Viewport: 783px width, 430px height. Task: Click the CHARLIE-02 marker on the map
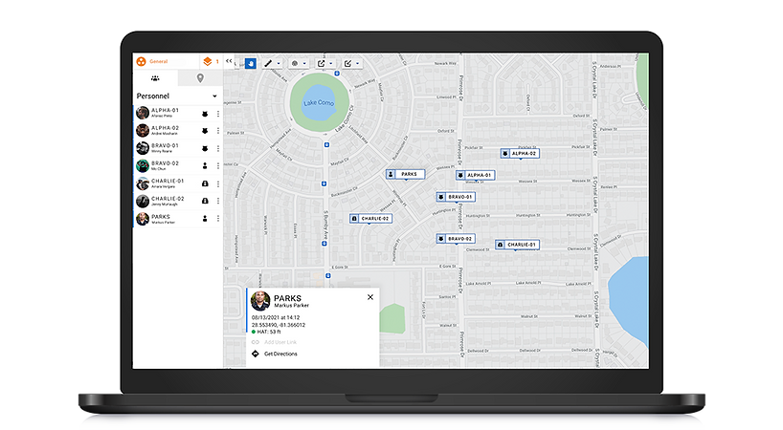[371, 218]
